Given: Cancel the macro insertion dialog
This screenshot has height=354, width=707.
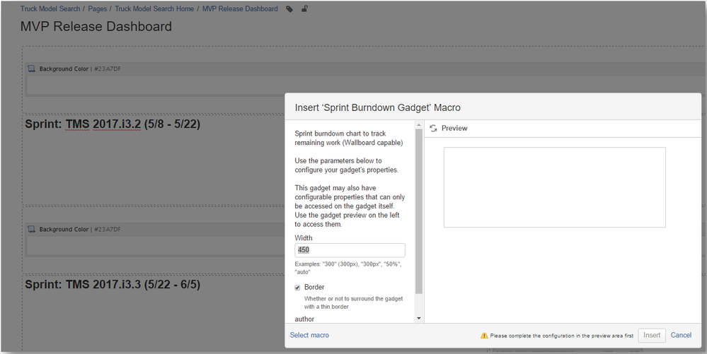Looking at the screenshot, I should (681, 335).
